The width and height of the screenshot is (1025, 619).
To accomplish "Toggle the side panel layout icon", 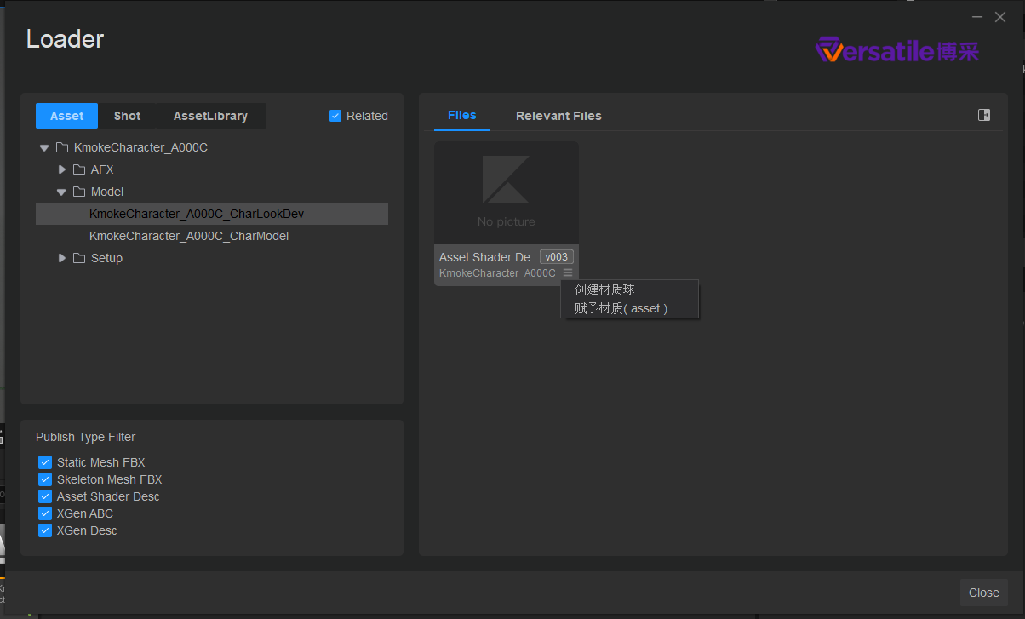I will [984, 115].
